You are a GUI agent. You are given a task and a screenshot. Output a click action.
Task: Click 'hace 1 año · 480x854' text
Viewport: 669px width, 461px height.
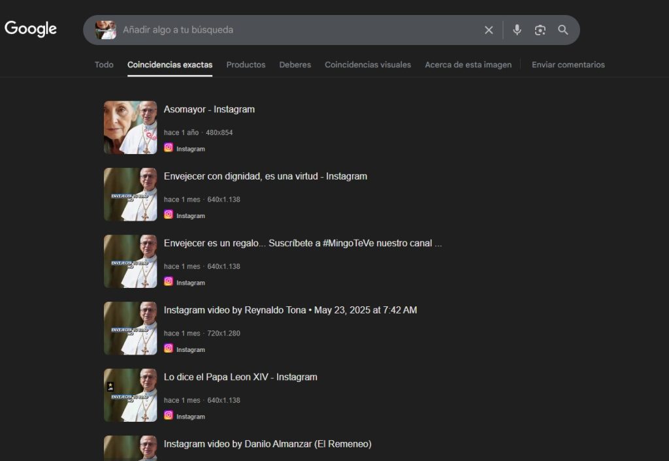(x=199, y=133)
